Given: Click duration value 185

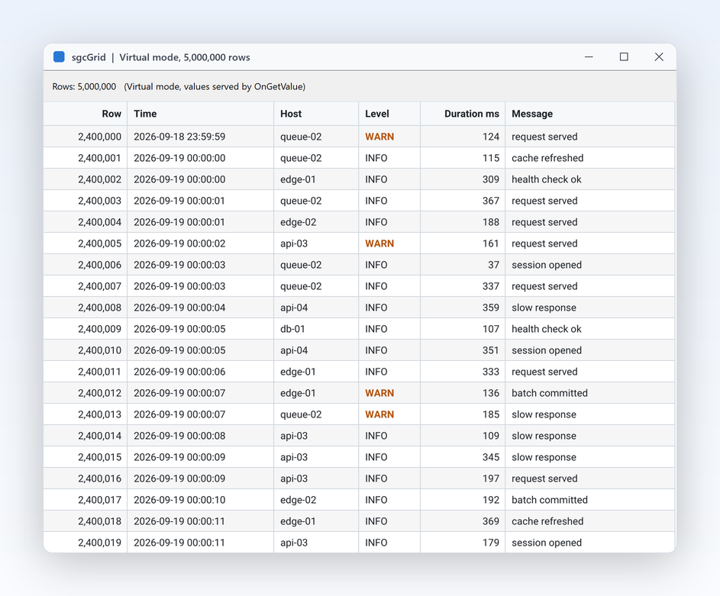Looking at the screenshot, I should tap(490, 414).
